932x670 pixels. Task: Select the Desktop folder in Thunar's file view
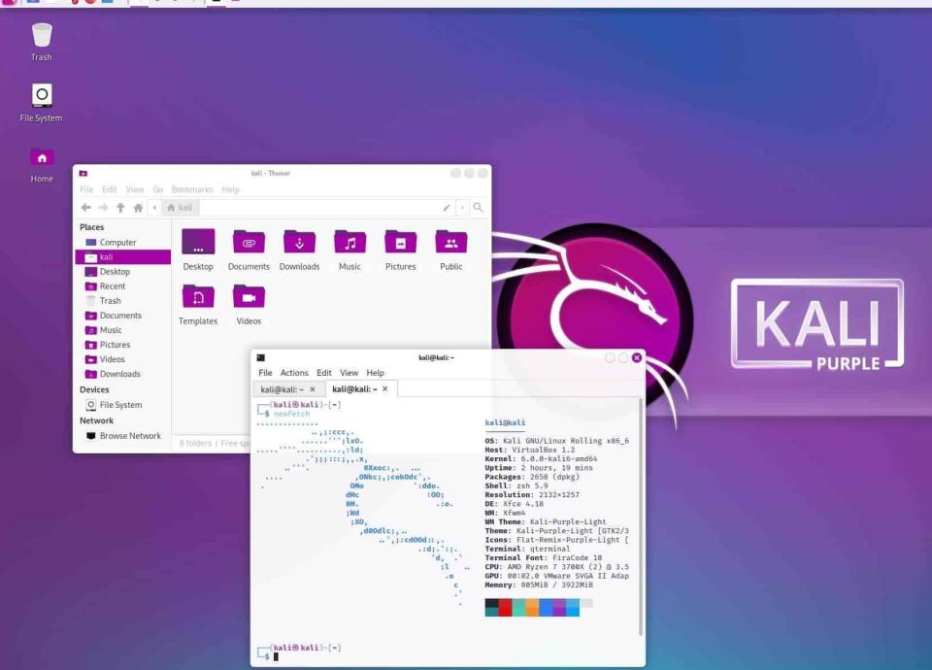198,250
